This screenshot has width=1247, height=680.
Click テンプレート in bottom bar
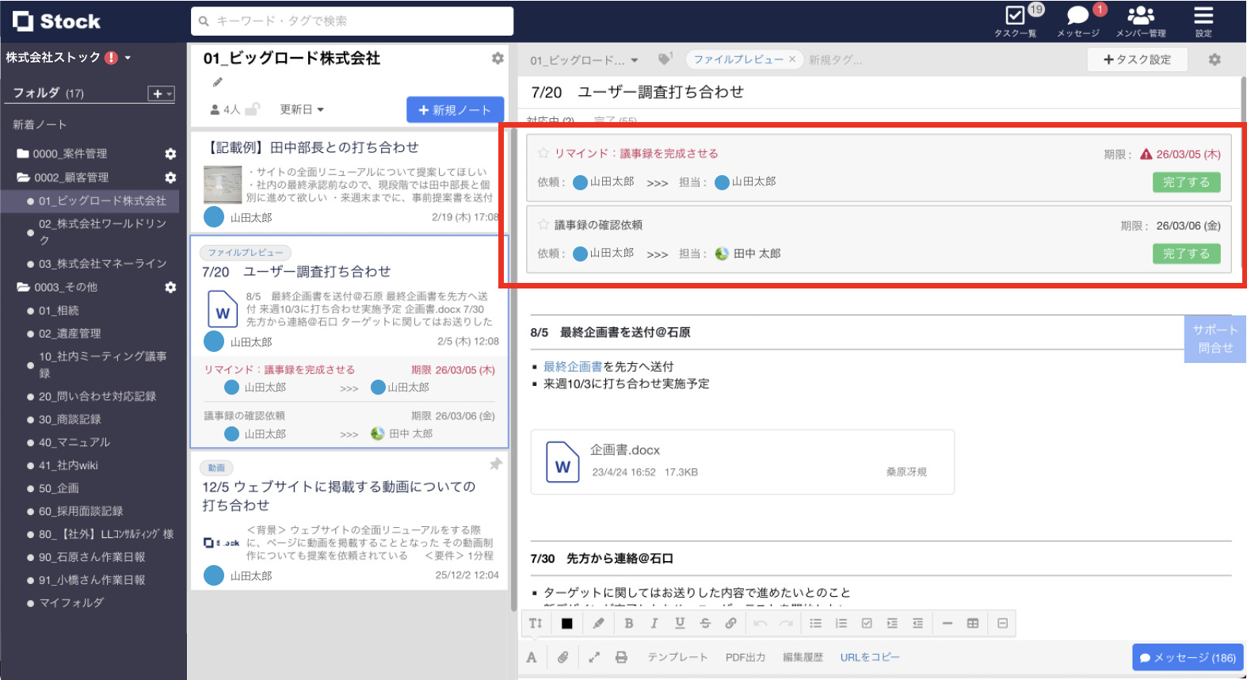click(x=677, y=657)
